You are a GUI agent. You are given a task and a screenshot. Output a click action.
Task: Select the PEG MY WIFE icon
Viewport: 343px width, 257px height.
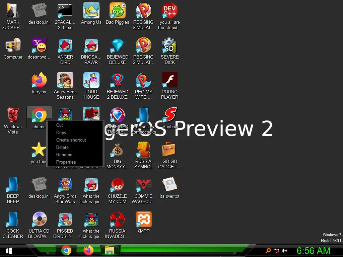tap(143, 86)
